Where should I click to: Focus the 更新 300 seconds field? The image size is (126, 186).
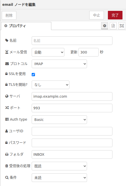click(89, 52)
